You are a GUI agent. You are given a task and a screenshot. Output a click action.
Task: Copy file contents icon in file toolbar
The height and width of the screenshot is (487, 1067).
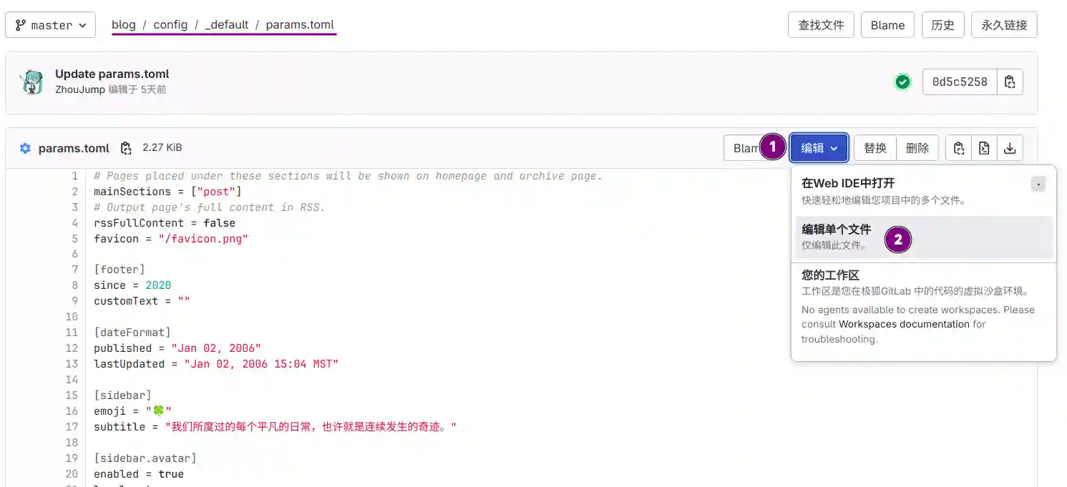point(959,148)
